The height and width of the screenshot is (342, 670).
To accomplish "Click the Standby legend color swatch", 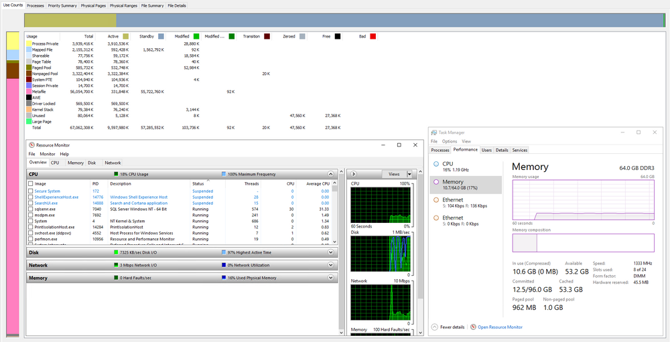I will [x=161, y=37].
